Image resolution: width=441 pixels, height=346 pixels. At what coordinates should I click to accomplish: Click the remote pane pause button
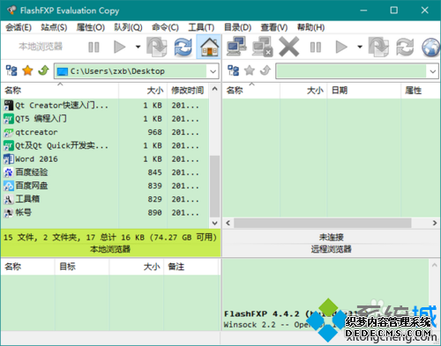316,47
